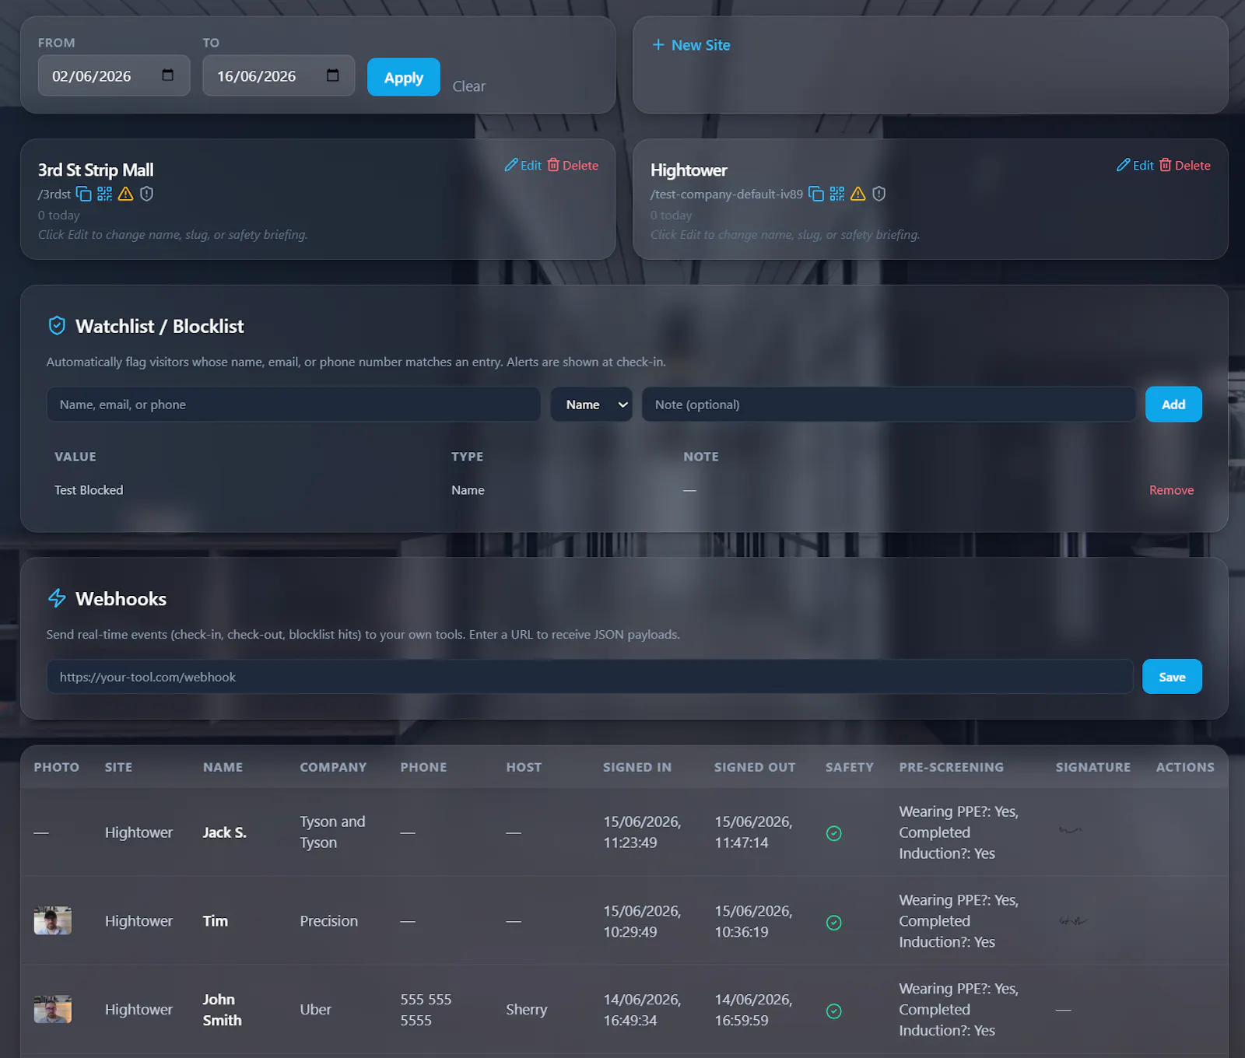Clear the date range filter
The height and width of the screenshot is (1058, 1245).
pos(468,86)
